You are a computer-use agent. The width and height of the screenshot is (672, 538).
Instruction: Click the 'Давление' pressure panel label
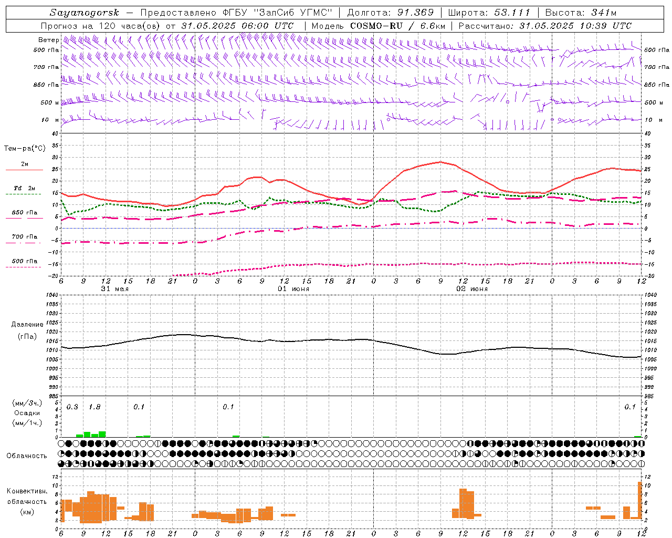tap(27, 325)
